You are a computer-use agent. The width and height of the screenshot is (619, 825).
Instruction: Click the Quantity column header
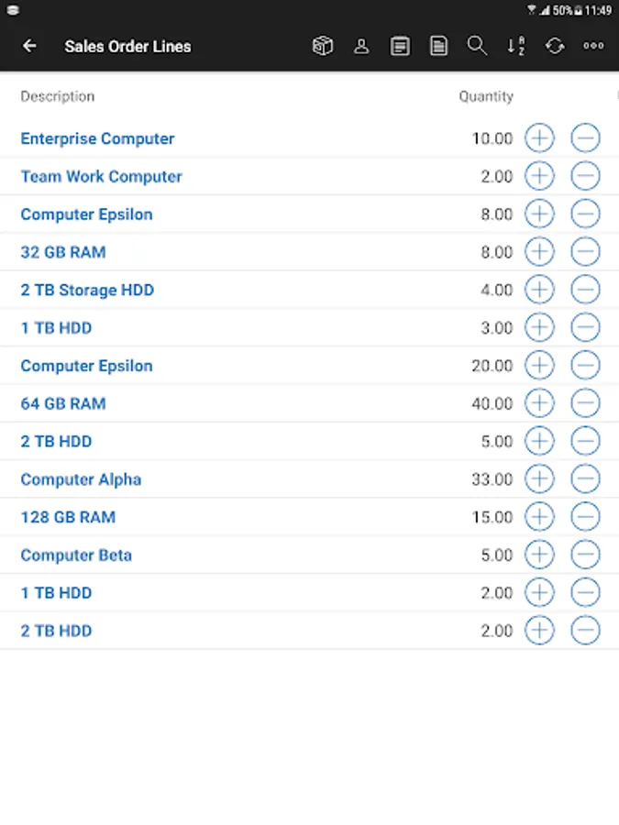click(x=486, y=96)
